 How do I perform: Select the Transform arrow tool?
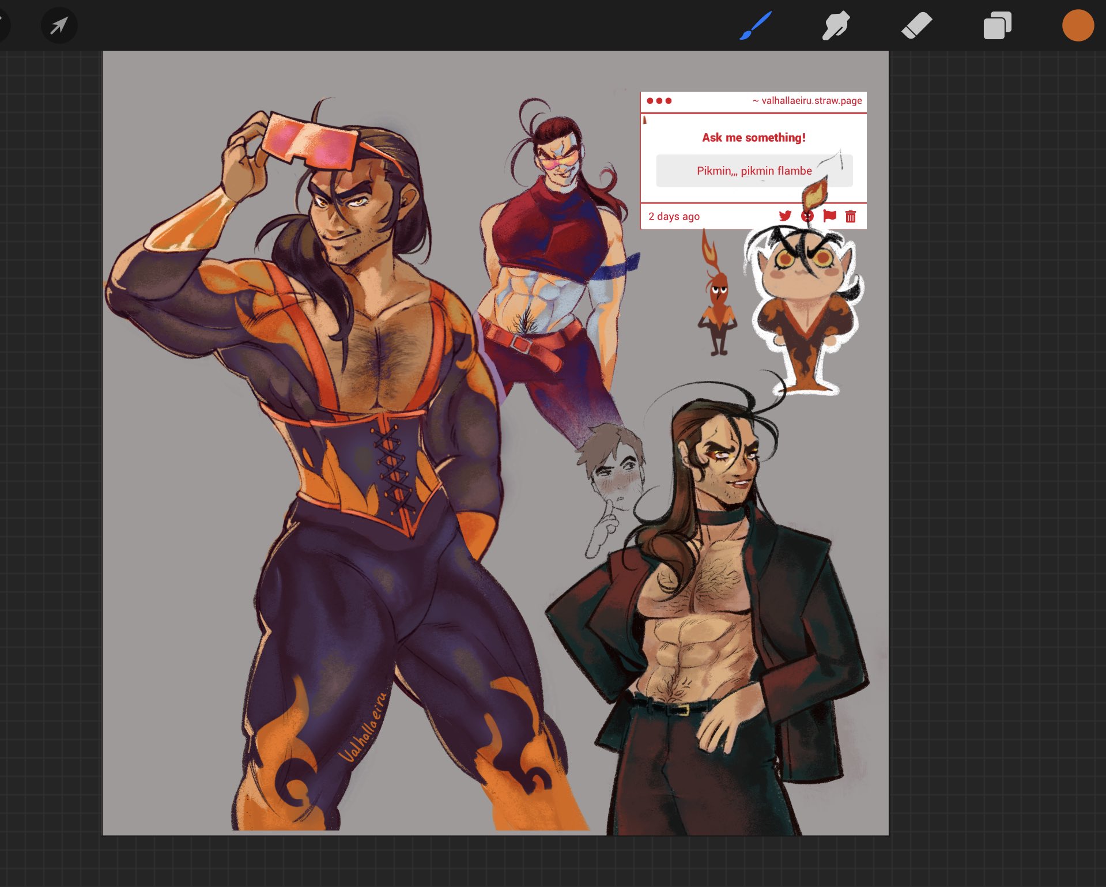click(59, 25)
